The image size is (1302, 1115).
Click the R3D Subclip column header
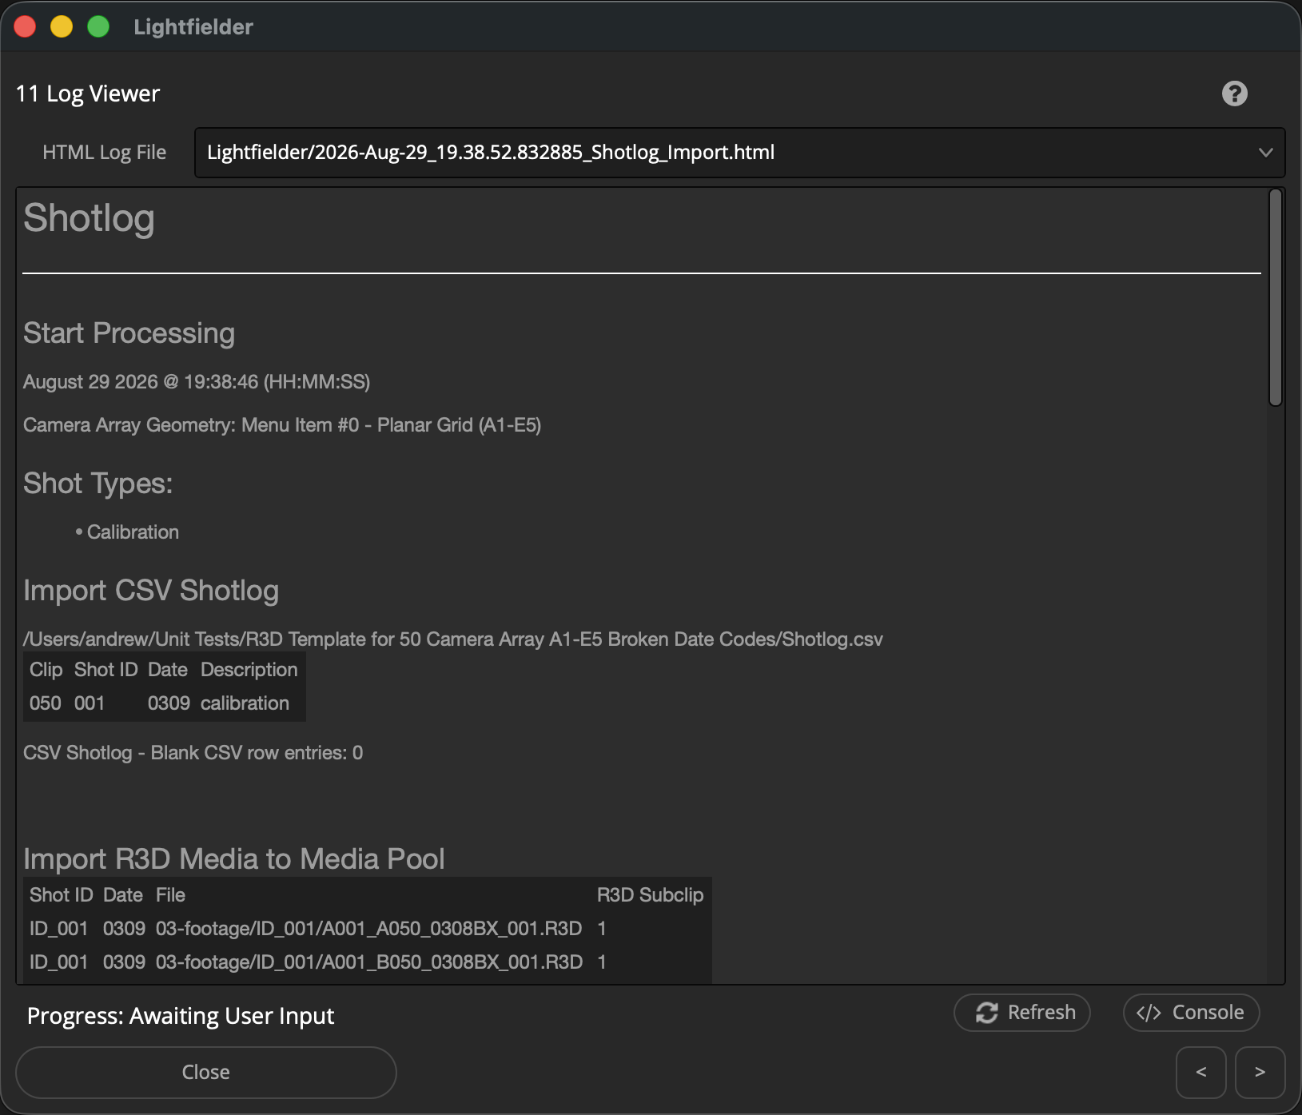[x=650, y=895]
